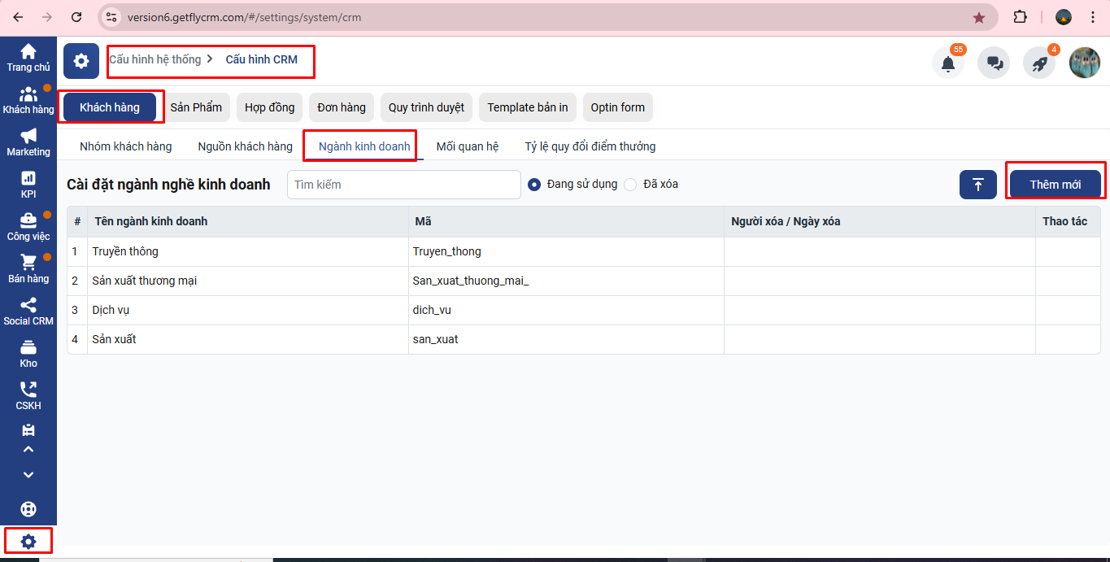
Task: Switch to the Mối quan hệ tab
Action: coord(467,146)
